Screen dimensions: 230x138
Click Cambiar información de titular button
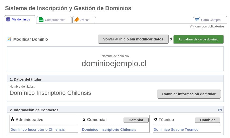coord(189,94)
